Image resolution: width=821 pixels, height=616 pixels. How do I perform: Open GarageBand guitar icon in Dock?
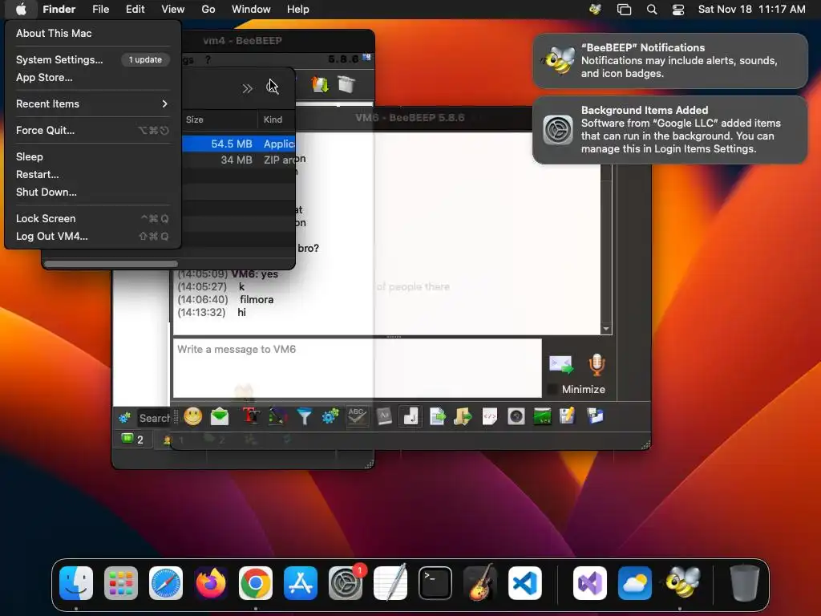(479, 582)
